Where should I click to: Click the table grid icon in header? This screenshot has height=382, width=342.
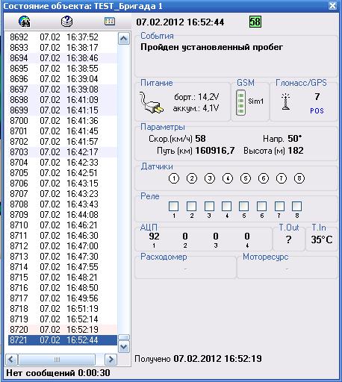(110, 22)
